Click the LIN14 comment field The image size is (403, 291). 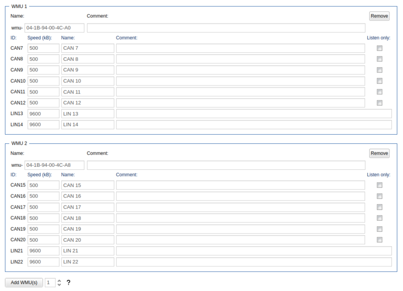click(254, 125)
